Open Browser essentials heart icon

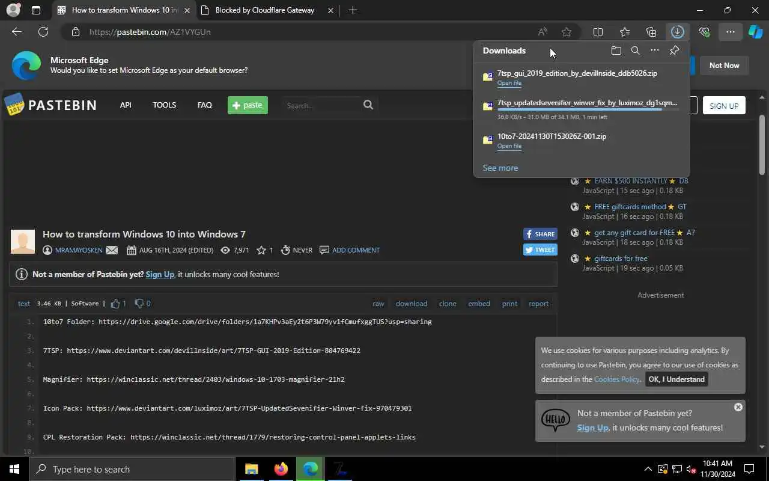click(704, 32)
